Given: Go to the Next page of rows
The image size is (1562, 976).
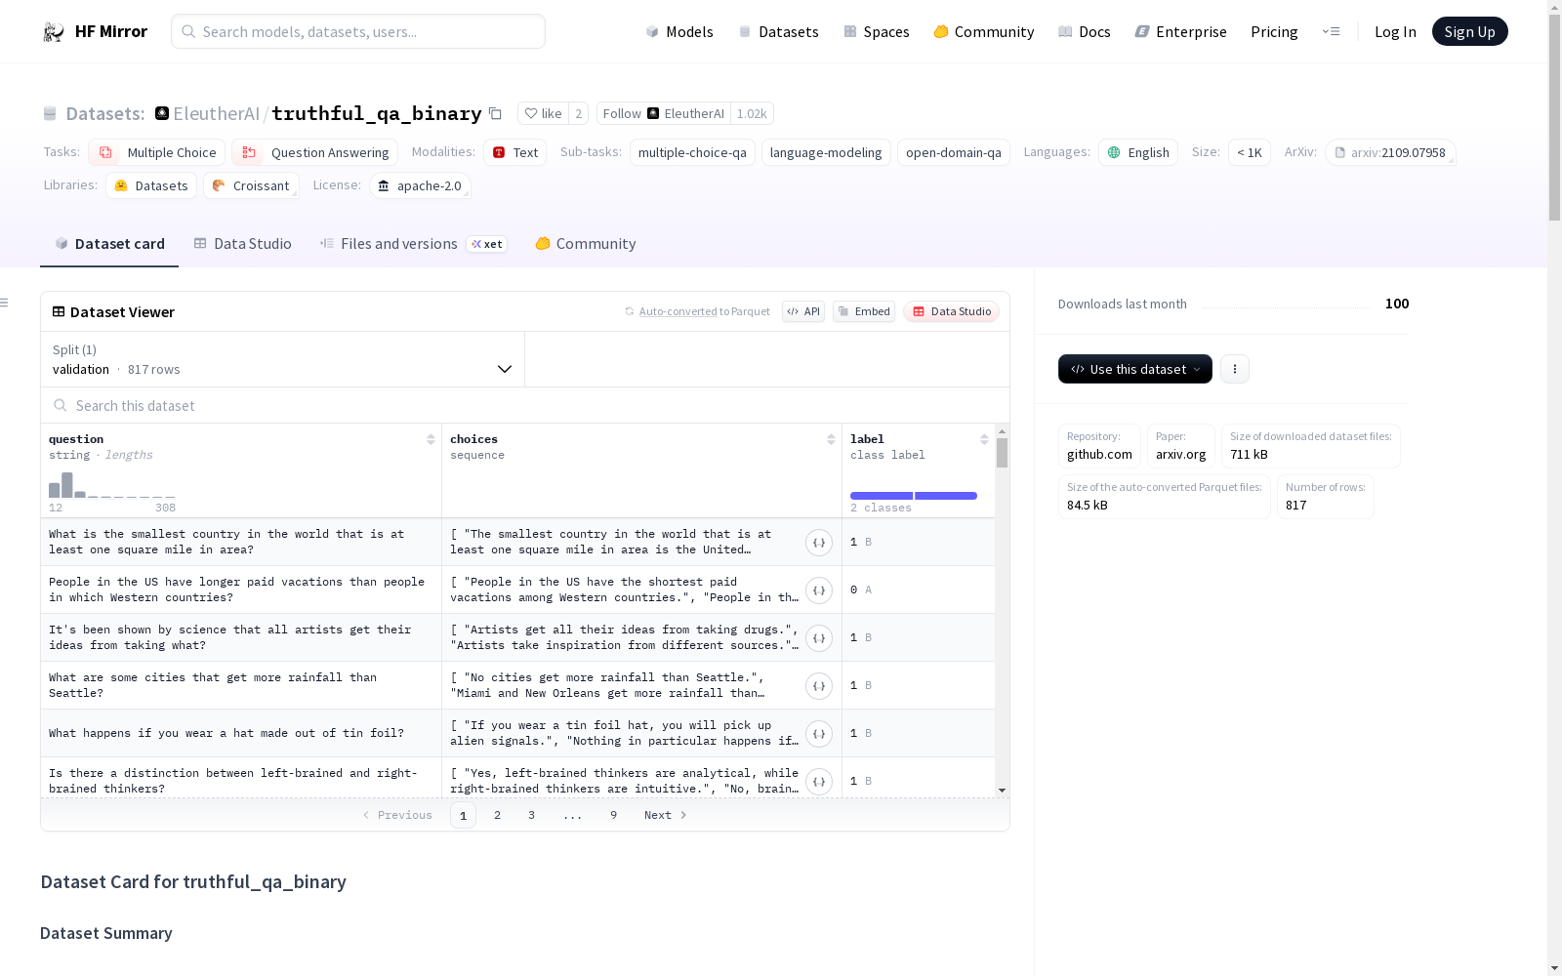Looking at the screenshot, I should tap(666, 815).
